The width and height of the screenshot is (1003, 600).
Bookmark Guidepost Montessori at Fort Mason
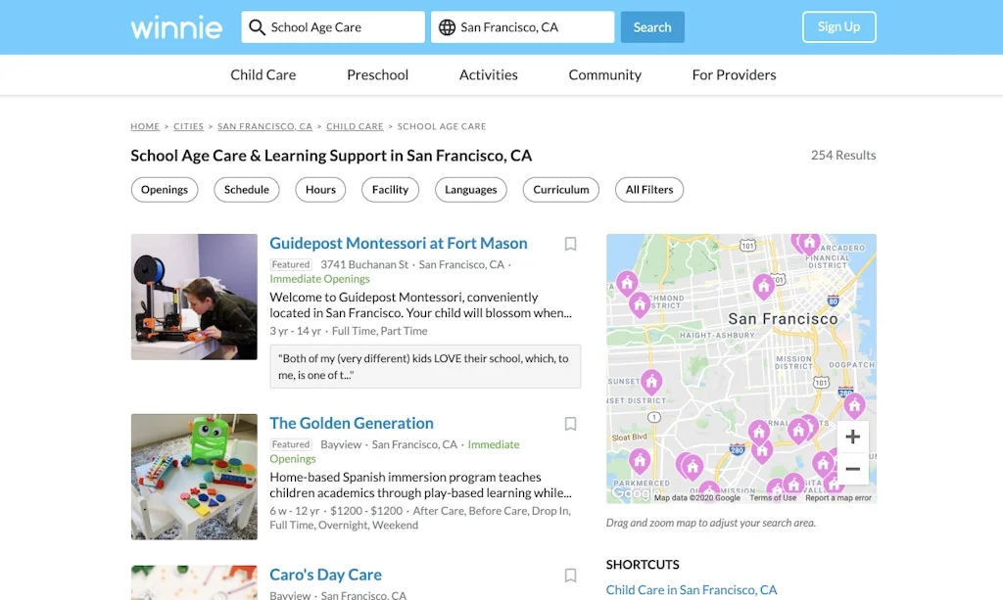tap(570, 244)
